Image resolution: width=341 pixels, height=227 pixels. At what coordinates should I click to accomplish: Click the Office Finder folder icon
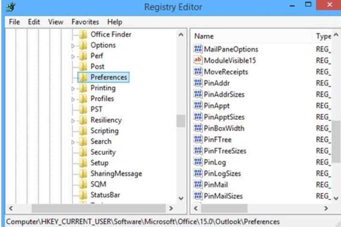point(83,34)
